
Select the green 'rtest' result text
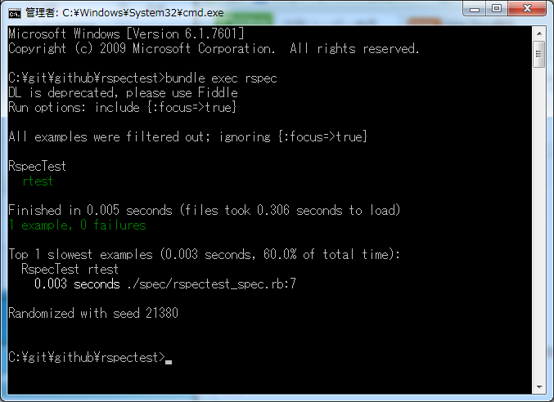38,181
